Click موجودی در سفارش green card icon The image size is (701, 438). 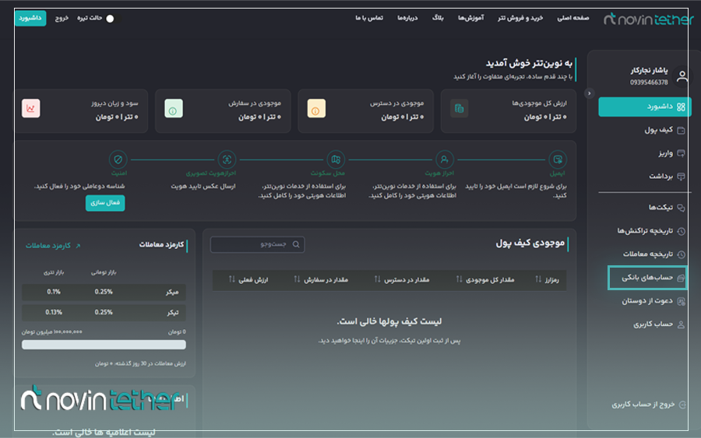(x=174, y=108)
